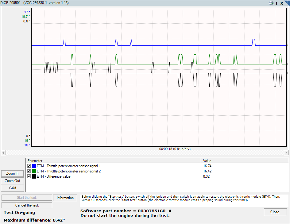290x224 pixels.
Task: Toggle the ETM Difference value checkbox
Action: 29,176
